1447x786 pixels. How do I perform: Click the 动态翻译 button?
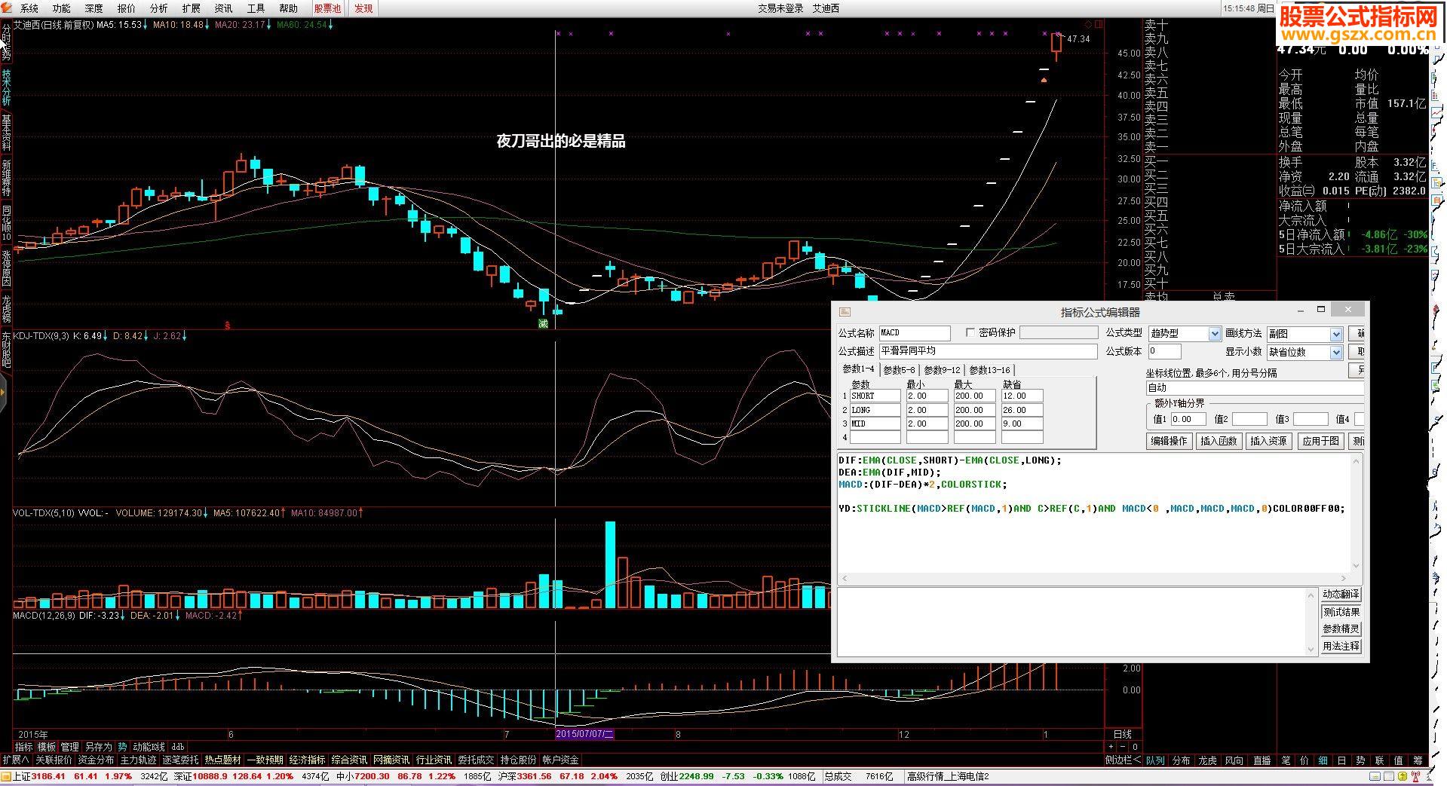[x=1341, y=595]
